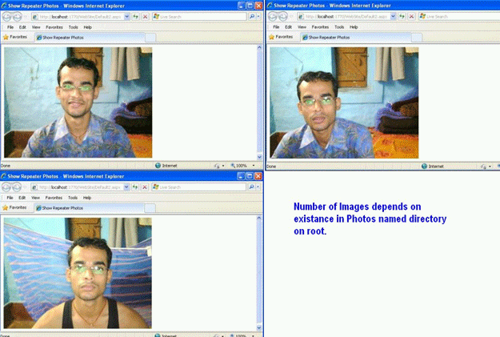Click IE logo in top-right window title bar
Image resolution: width=500 pixels, height=337 pixels.
tap(270, 5)
